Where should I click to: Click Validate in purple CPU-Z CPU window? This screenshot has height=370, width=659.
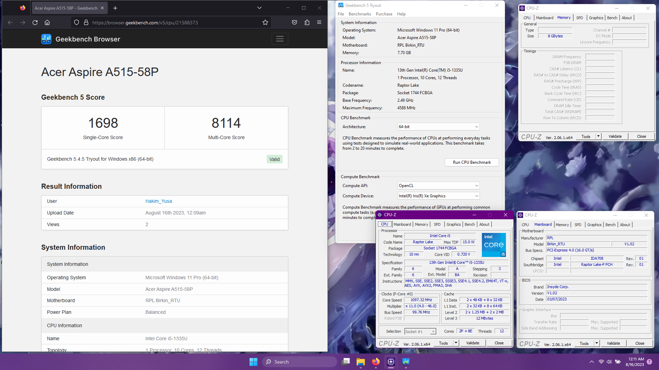473,343
